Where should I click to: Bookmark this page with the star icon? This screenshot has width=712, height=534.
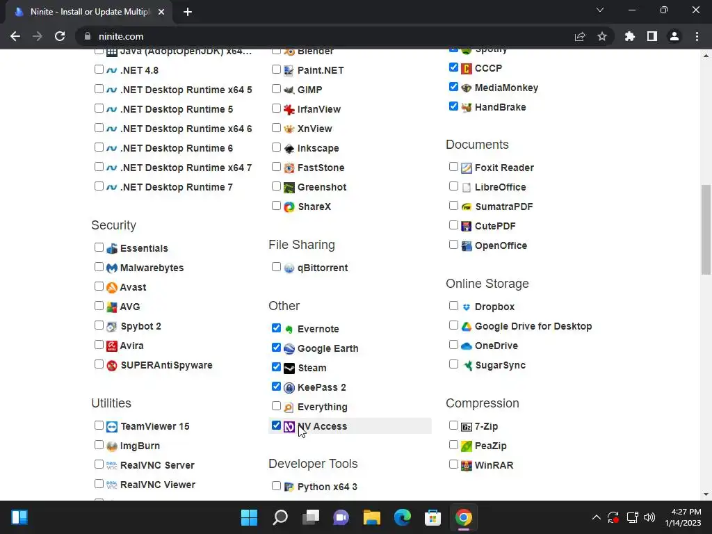pyautogui.click(x=601, y=36)
